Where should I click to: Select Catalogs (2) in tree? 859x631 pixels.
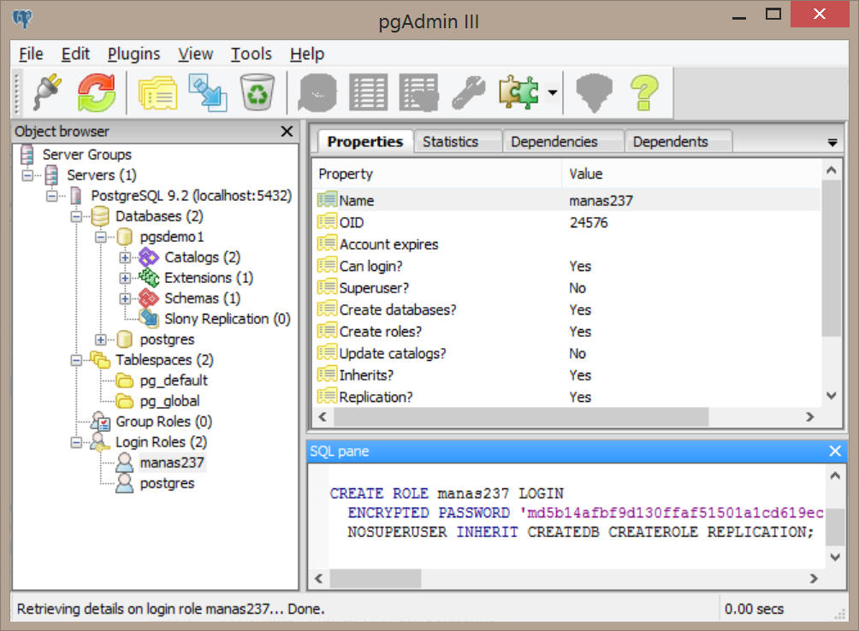[x=202, y=257]
